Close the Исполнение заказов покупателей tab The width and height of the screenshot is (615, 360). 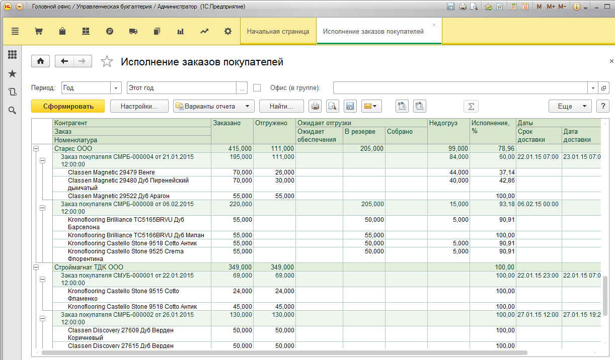434,24
